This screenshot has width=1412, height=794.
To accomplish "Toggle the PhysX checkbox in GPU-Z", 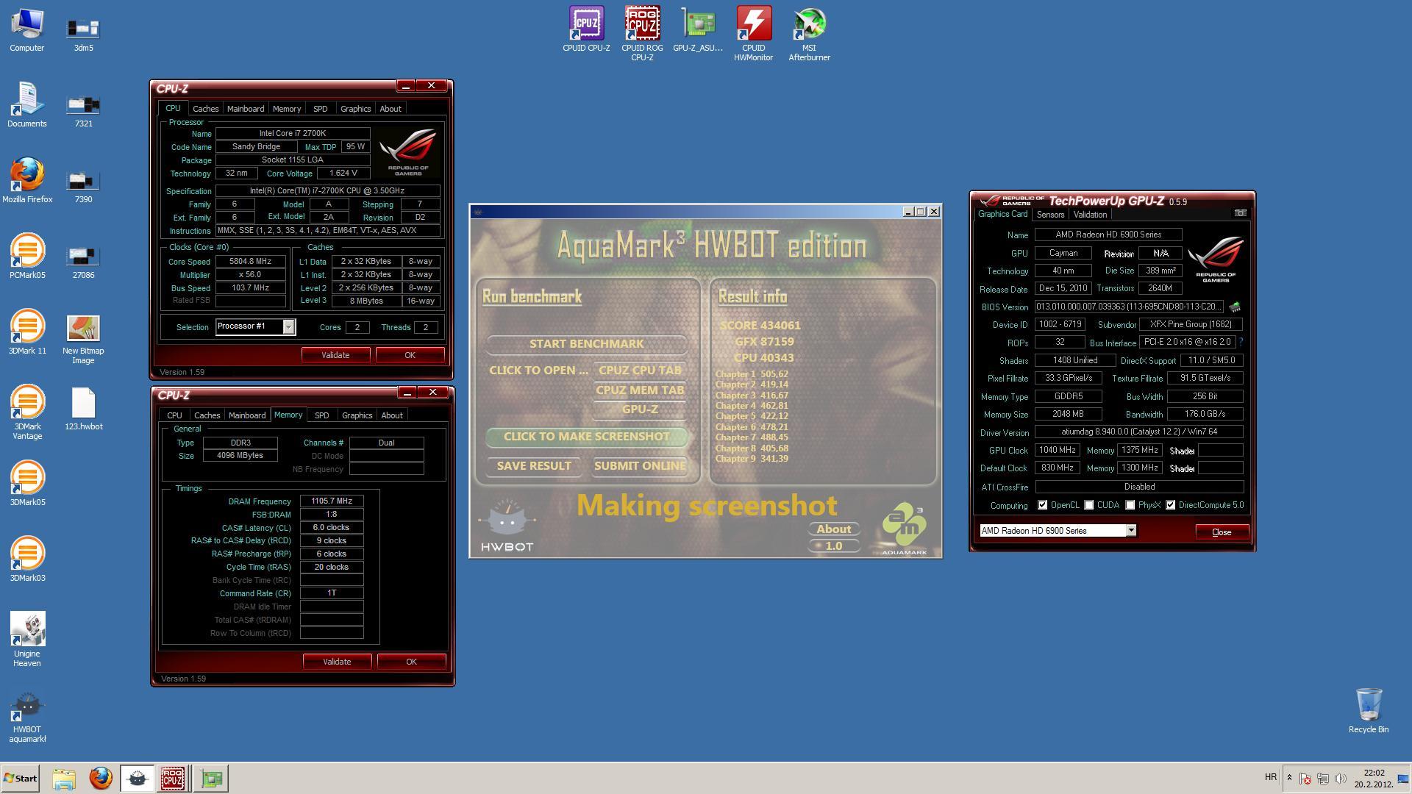I will [1130, 505].
